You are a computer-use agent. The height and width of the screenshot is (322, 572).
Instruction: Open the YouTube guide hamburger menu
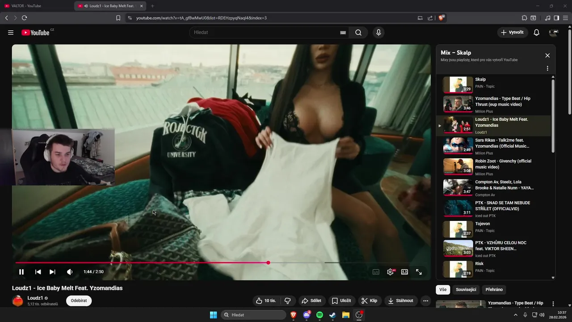click(11, 33)
